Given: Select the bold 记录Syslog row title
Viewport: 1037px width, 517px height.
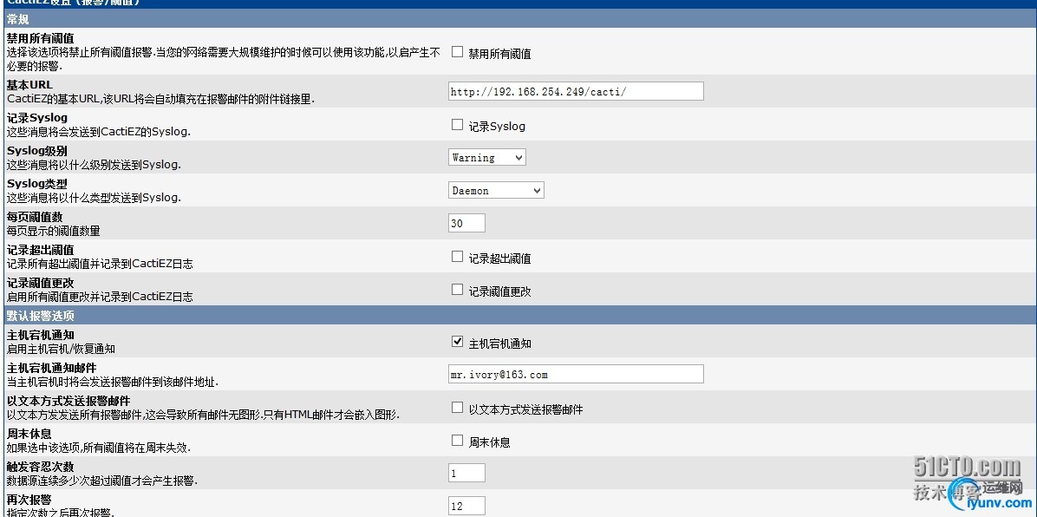Looking at the screenshot, I should [37, 118].
